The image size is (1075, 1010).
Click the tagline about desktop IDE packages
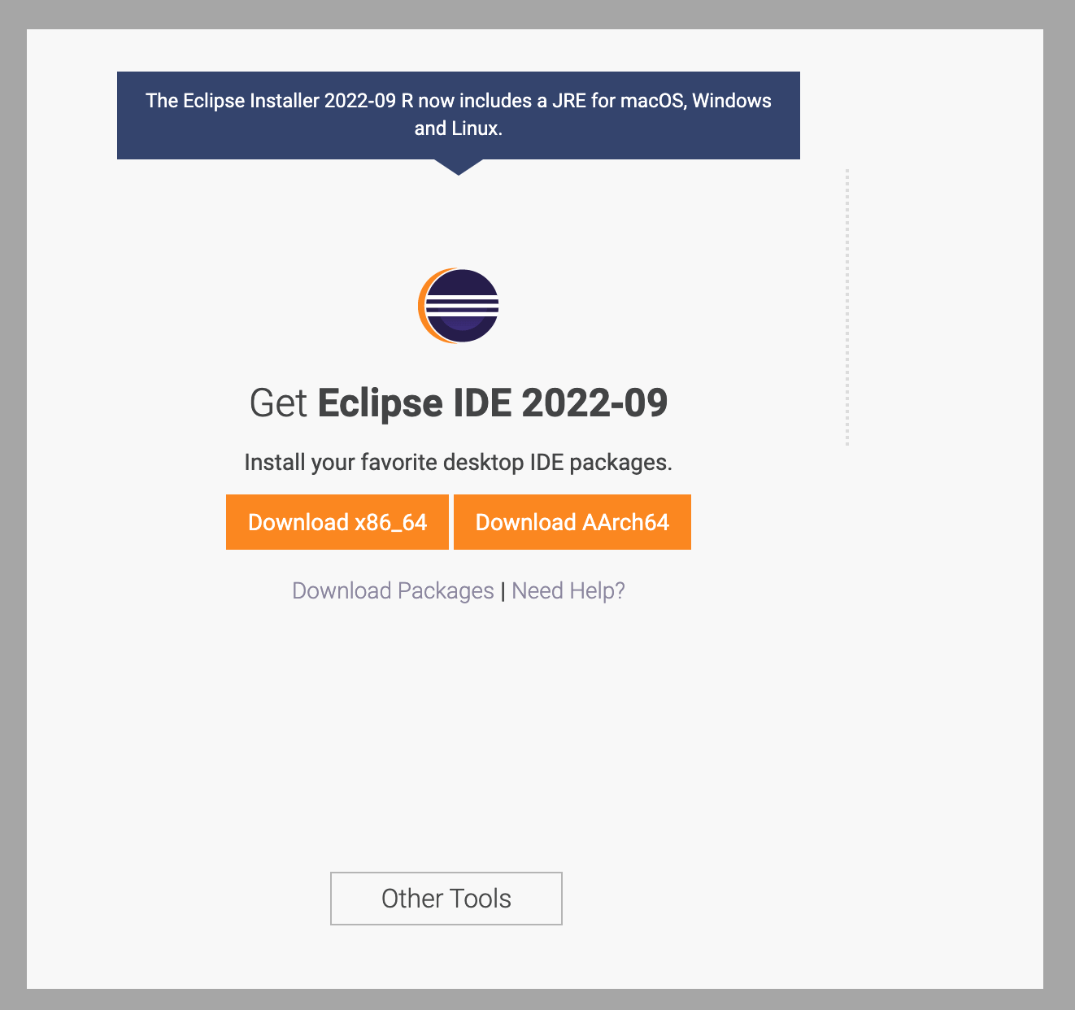(458, 462)
